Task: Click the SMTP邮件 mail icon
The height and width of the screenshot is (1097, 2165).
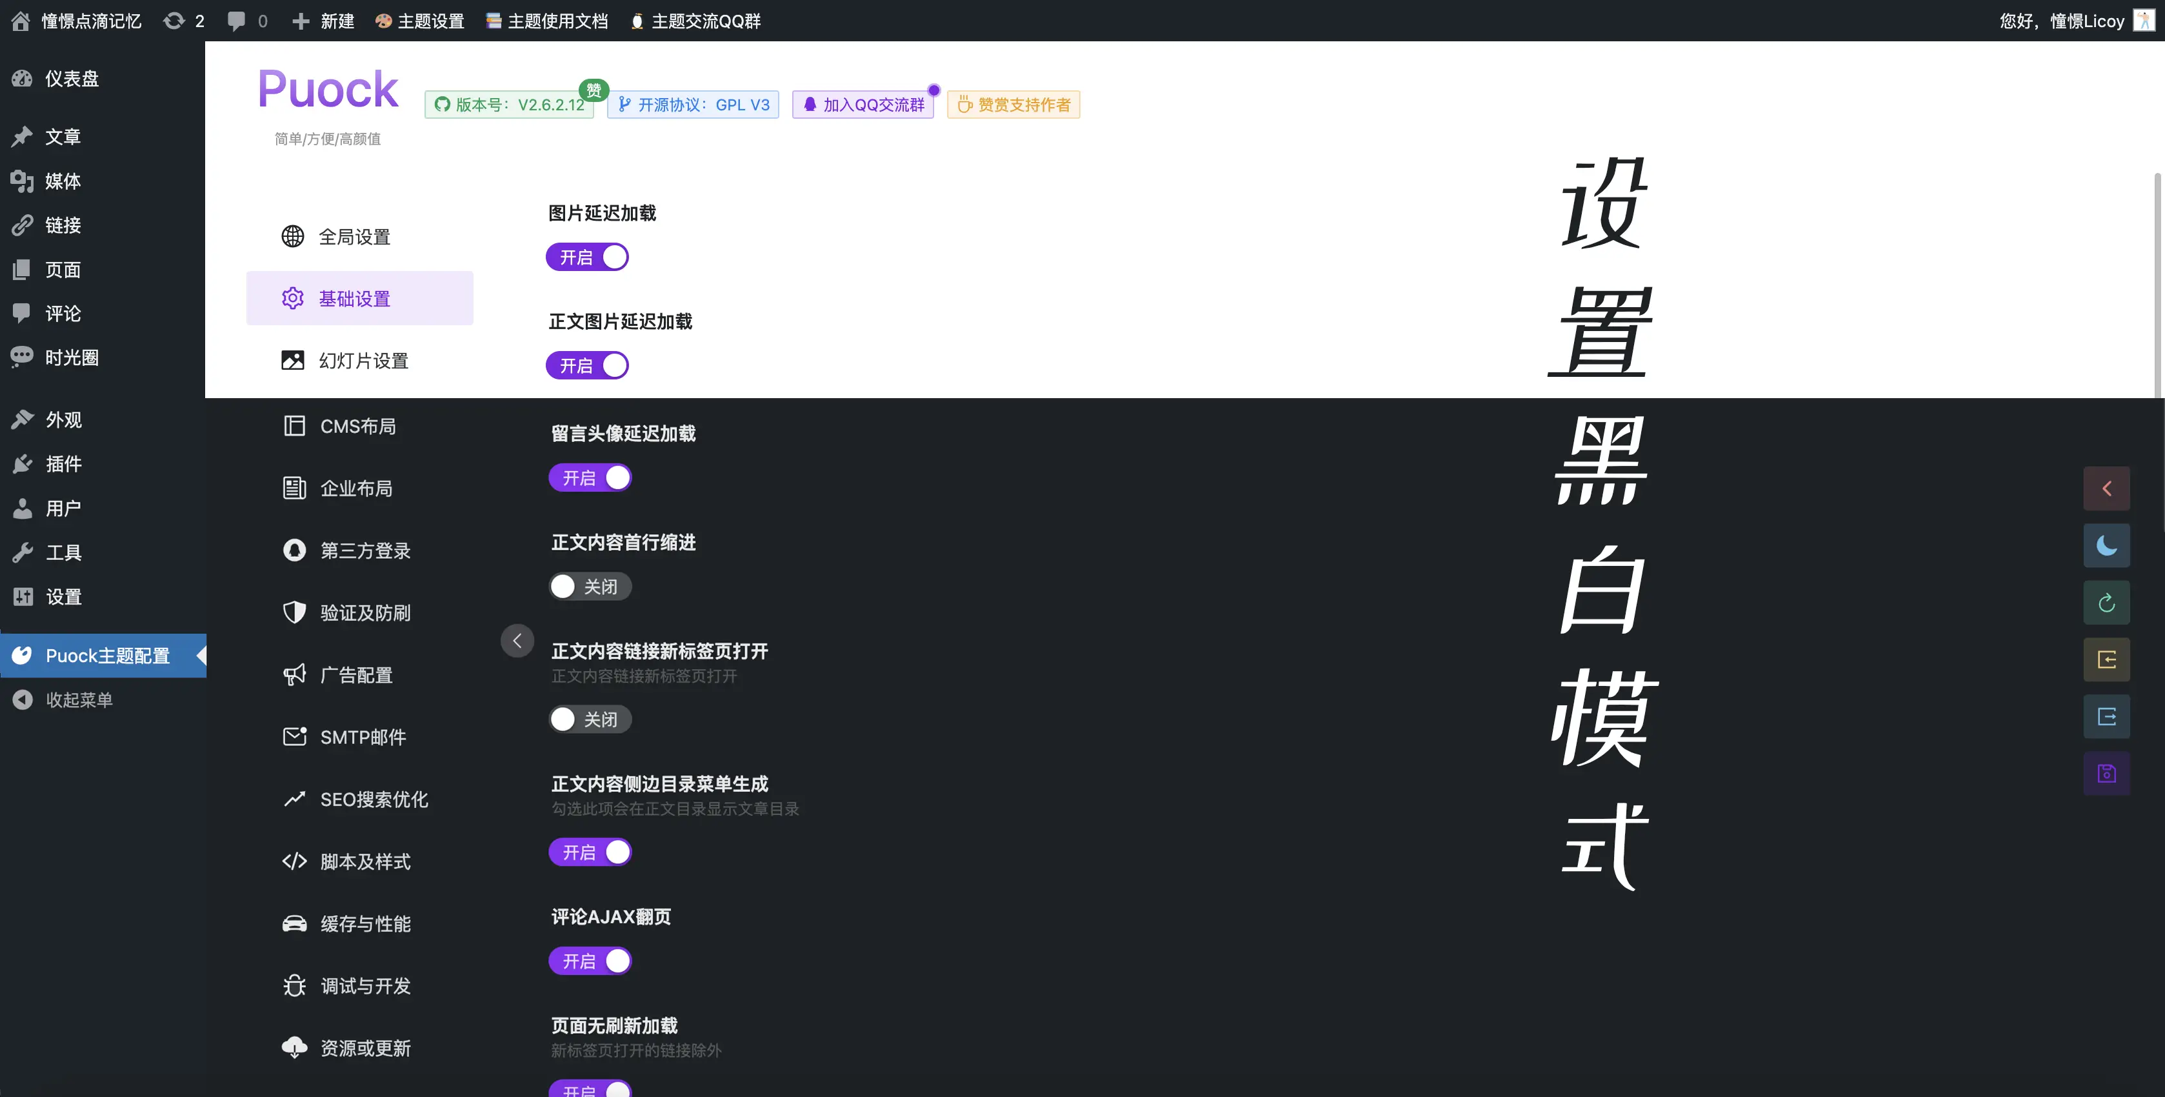Action: (292, 738)
